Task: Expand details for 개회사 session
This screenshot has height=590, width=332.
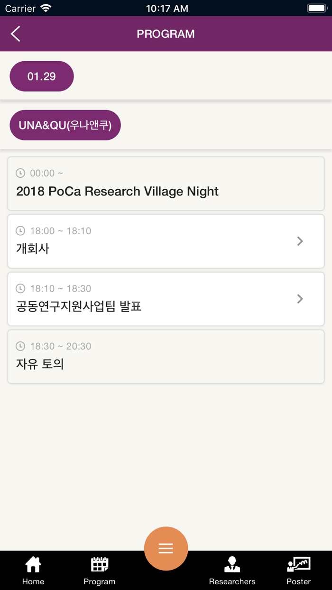Action: coord(166,241)
